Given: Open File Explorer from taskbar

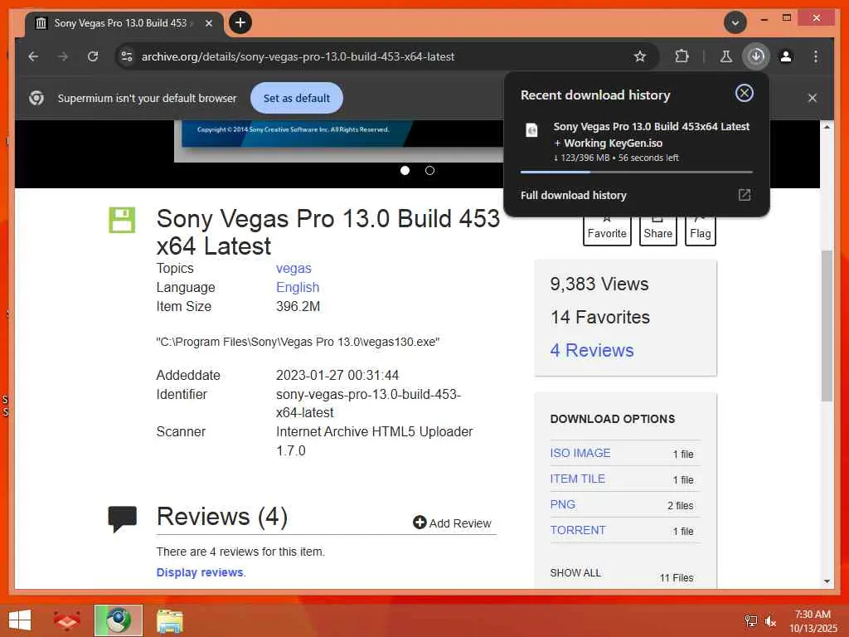Looking at the screenshot, I should (x=169, y=620).
